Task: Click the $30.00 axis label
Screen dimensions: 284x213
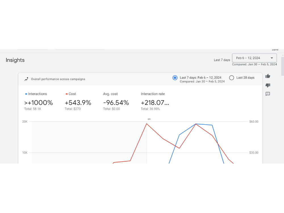Action: pyautogui.click(x=254, y=153)
